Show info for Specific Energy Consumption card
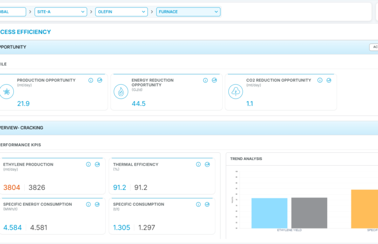Viewport: 378px width, 244px height. [x=88, y=205]
